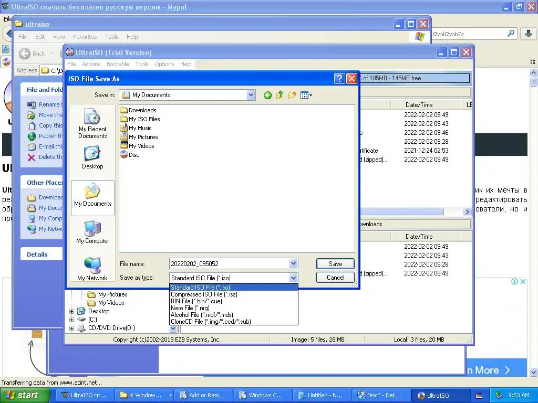538x403 pixels.
Task: Open UltraISO File menu
Action: (x=71, y=64)
